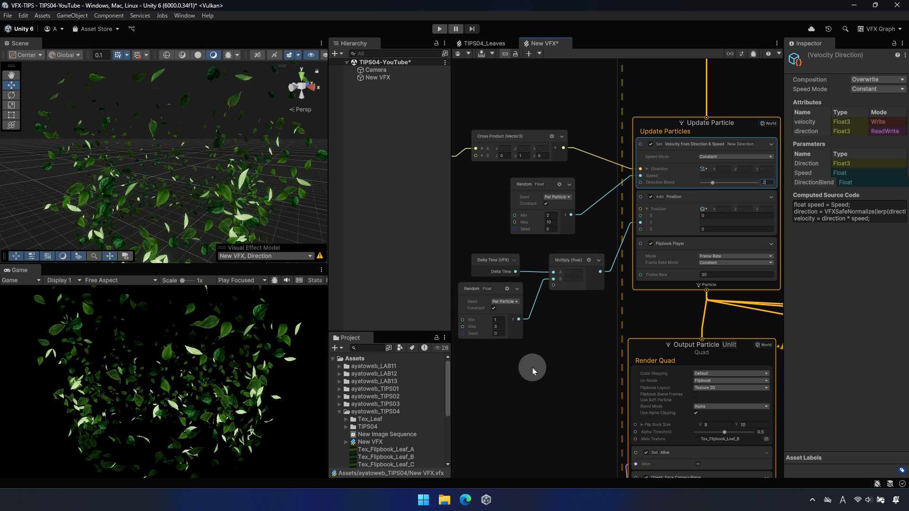Click the Step frame button
The height and width of the screenshot is (511, 909).
click(x=472, y=29)
